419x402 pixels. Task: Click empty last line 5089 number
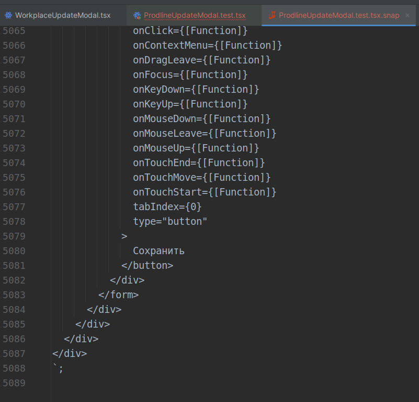point(14,383)
